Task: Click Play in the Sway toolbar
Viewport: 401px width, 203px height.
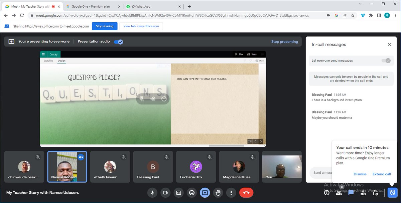Action: (239, 54)
